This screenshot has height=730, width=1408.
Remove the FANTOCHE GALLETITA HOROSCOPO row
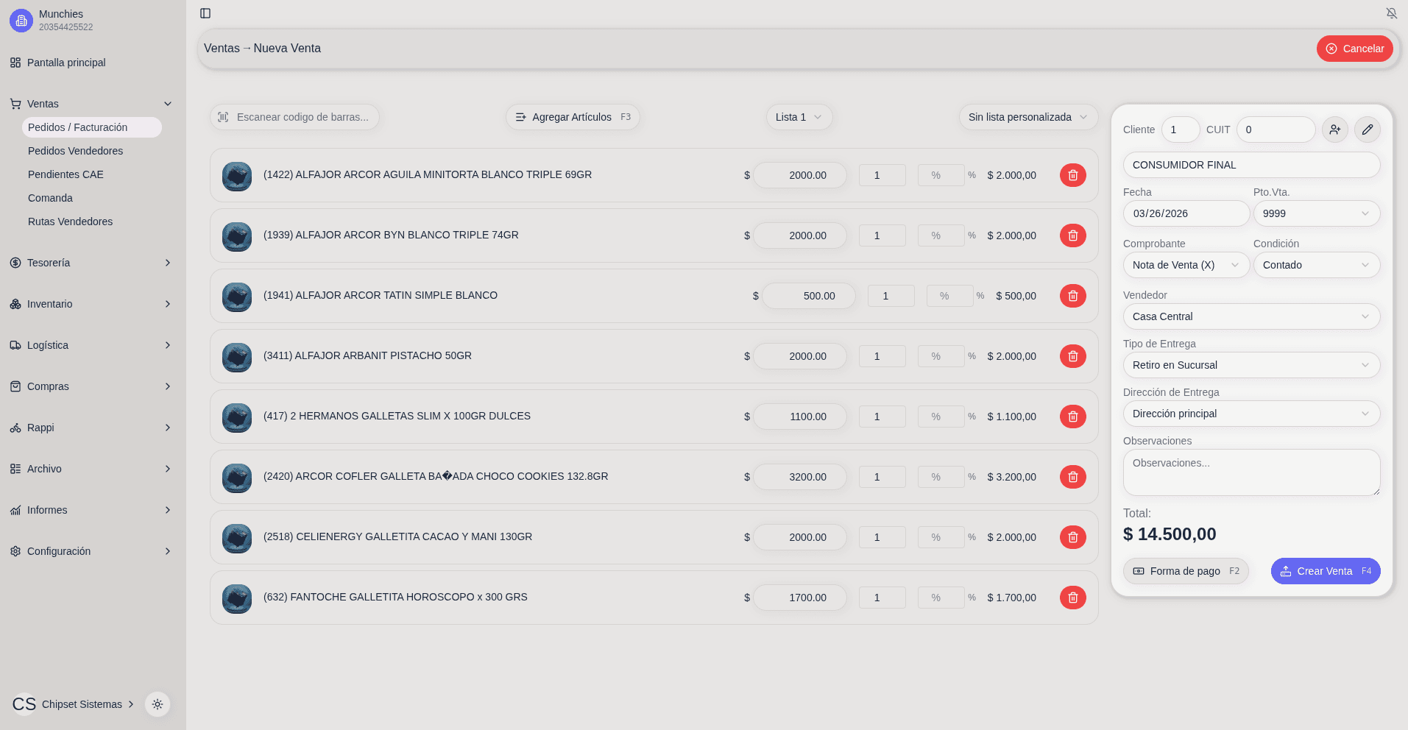point(1072,598)
